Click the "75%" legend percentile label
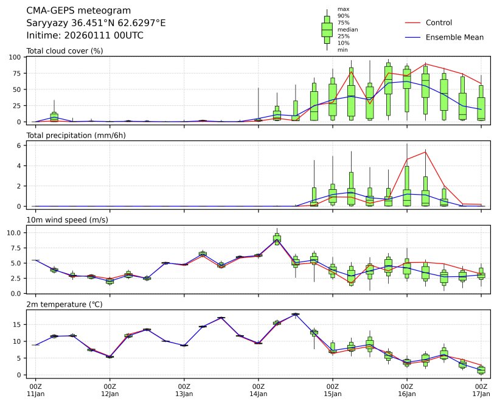Screen dimensions: 497x404 point(343,23)
